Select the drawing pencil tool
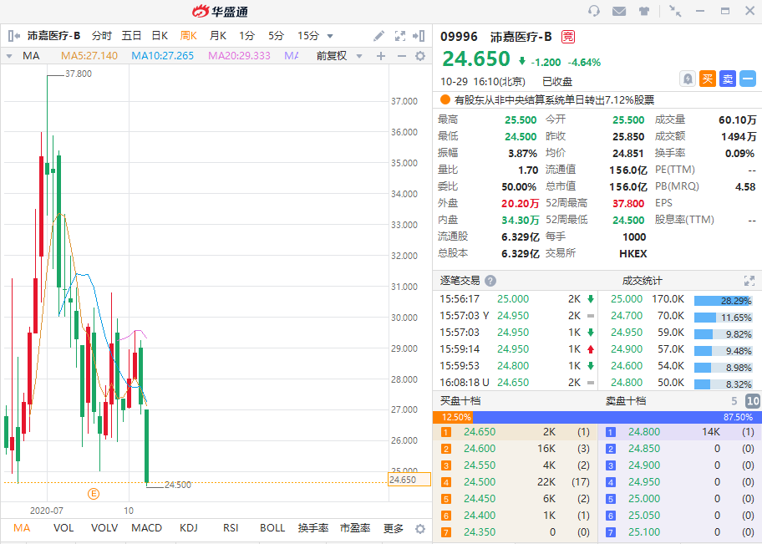This screenshot has width=762, height=544. click(378, 35)
